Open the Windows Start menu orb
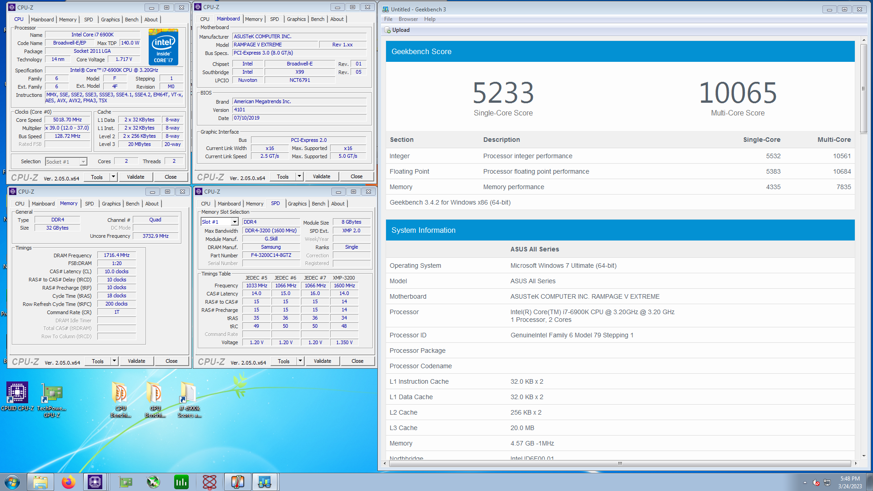The height and width of the screenshot is (491, 873). [12, 482]
